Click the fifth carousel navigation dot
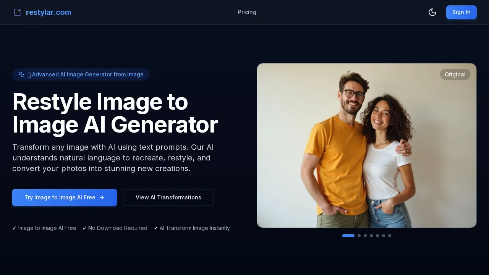 click(377, 236)
